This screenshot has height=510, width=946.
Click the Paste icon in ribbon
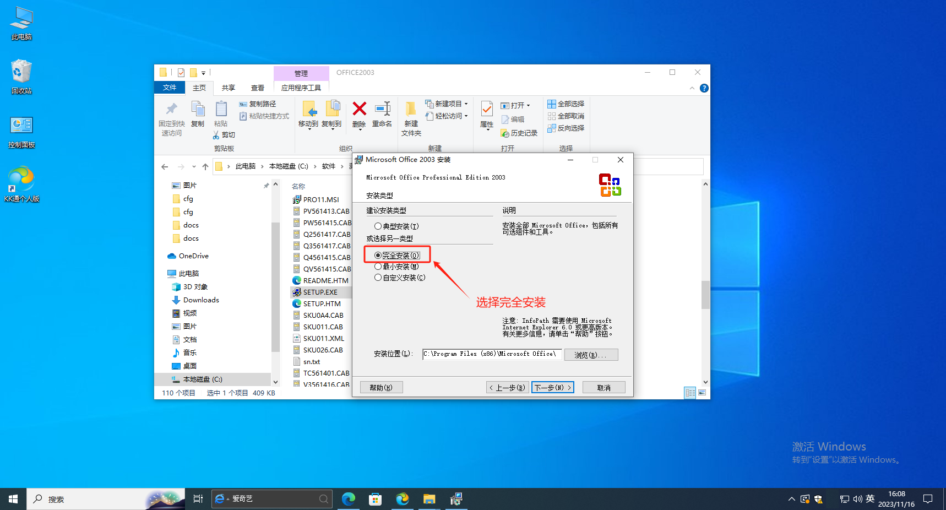[x=221, y=108]
